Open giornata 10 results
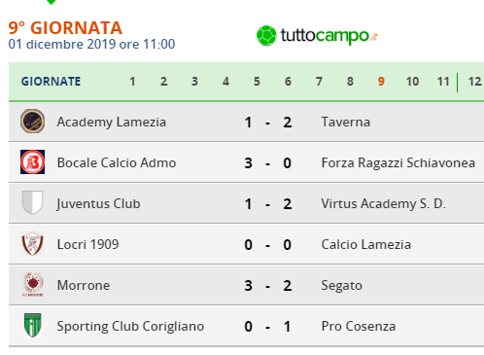This screenshot has height=355, width=484. click(412, 82)
